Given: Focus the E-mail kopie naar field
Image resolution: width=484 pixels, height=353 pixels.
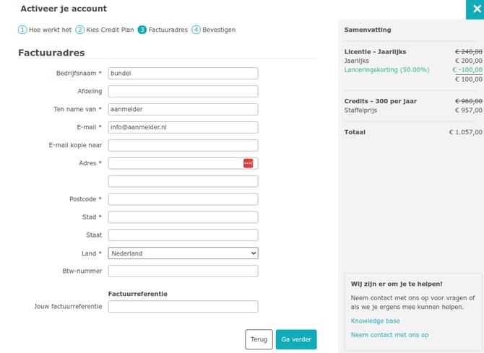Looking at the screenshot, I should [x=183, y=145].
